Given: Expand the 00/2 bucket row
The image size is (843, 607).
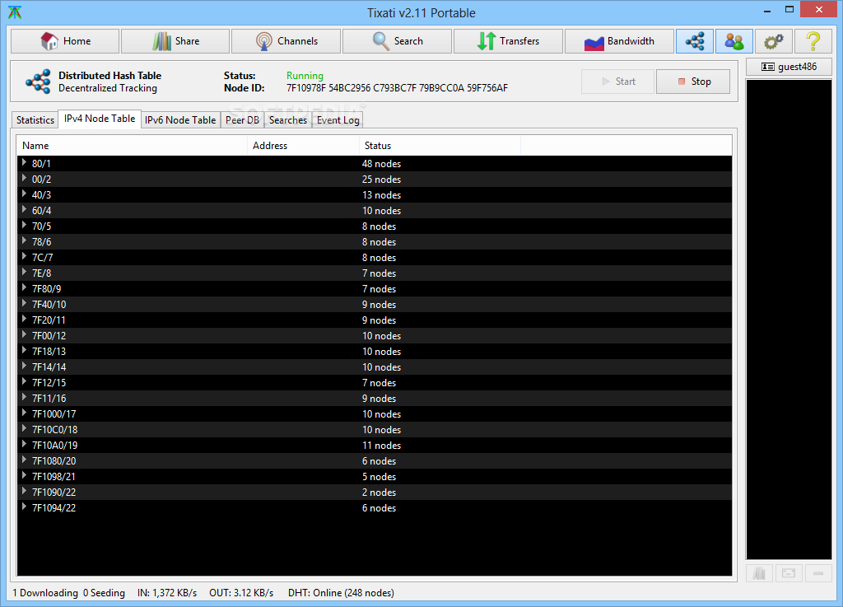Looking at the screenshot, I should tap(24, 178).
